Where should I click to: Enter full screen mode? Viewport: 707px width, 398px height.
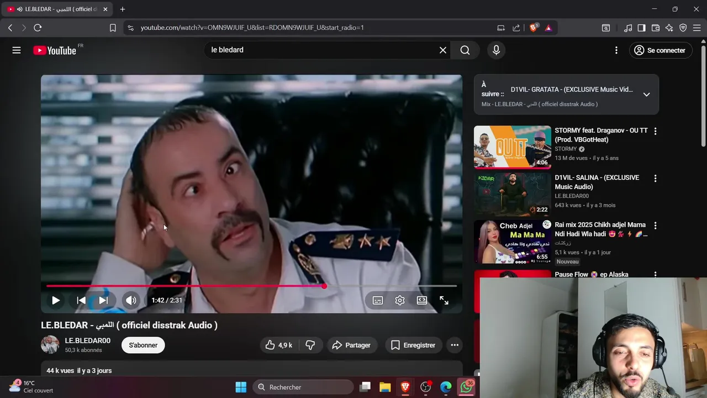pyautogui.click(x=444, y=300)
